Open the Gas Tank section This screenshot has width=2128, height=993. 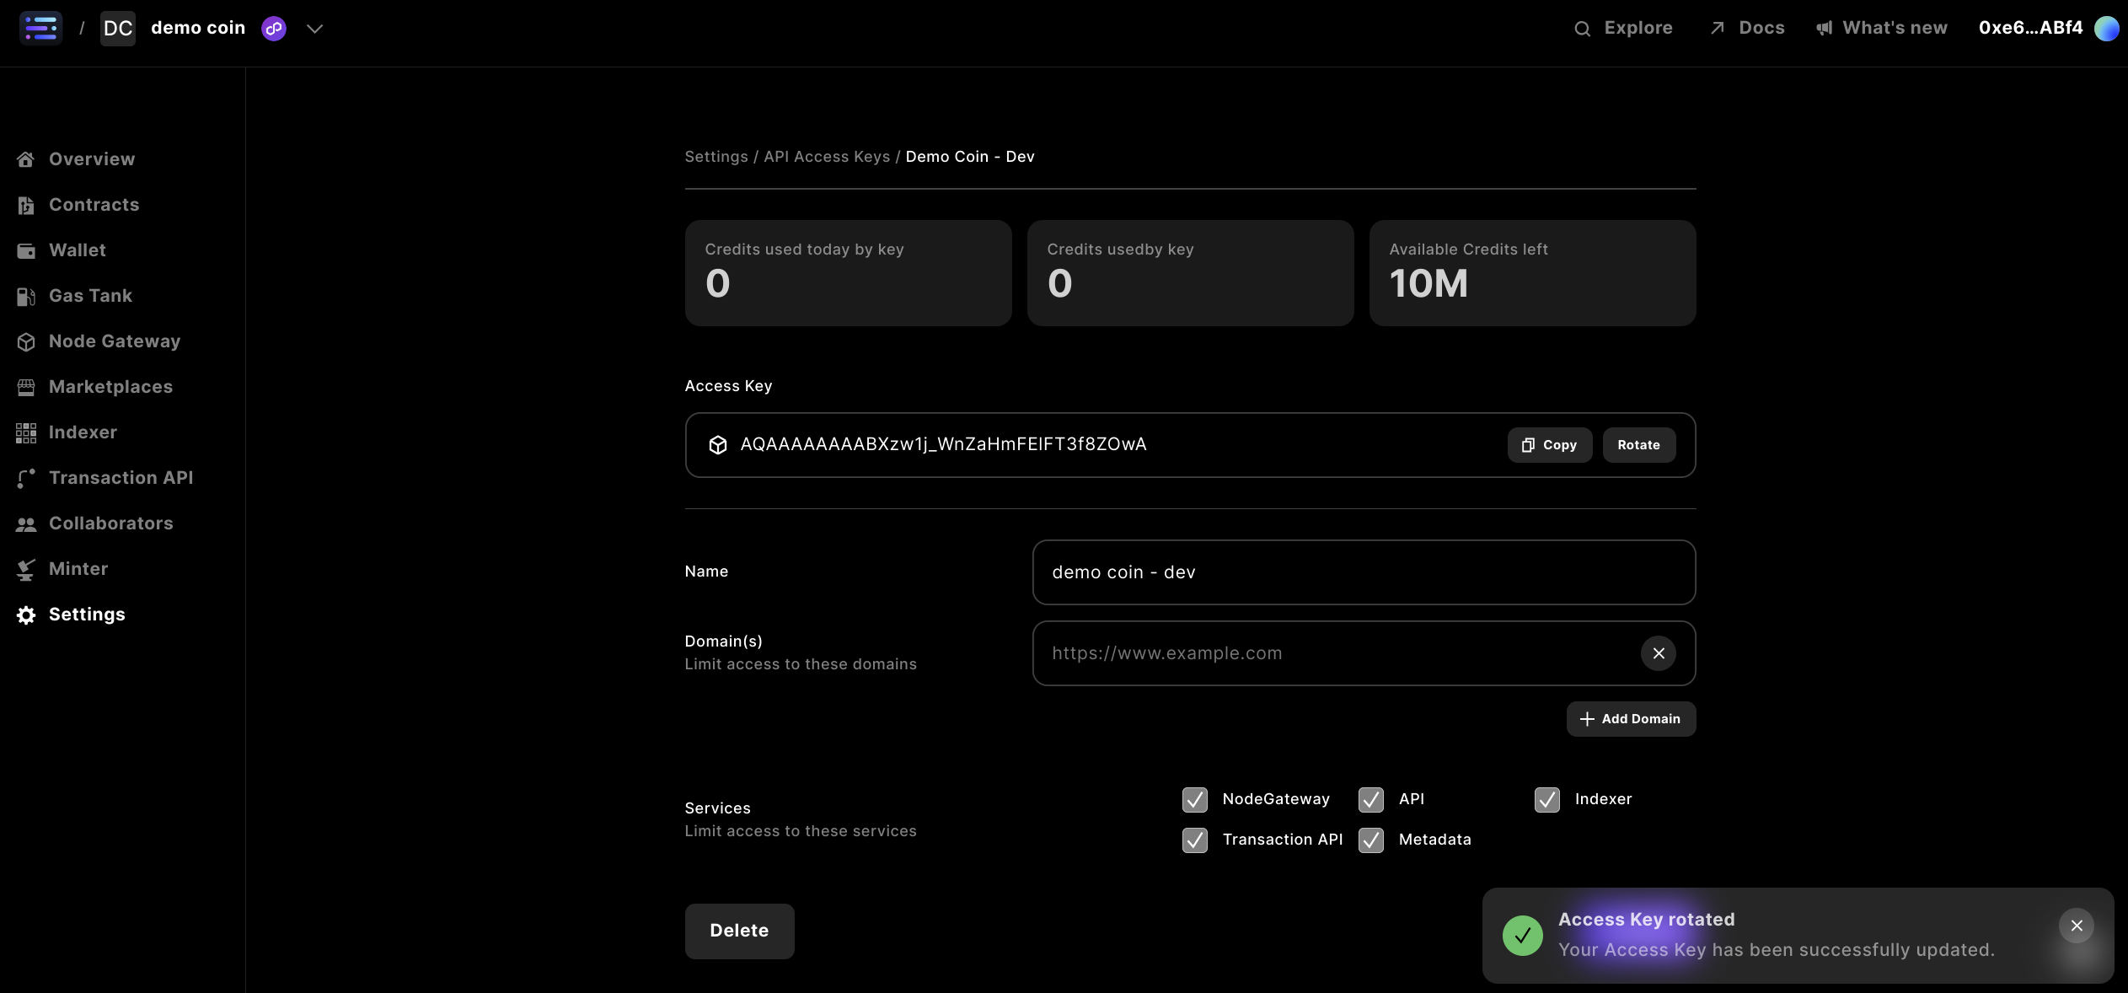click(x=89, y=295)
